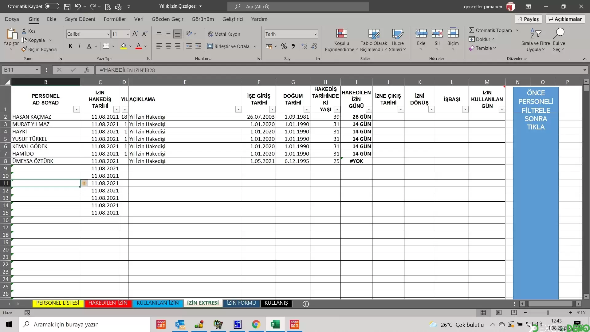Open Sırala ve Filtre Uygula

click(536, 40)
